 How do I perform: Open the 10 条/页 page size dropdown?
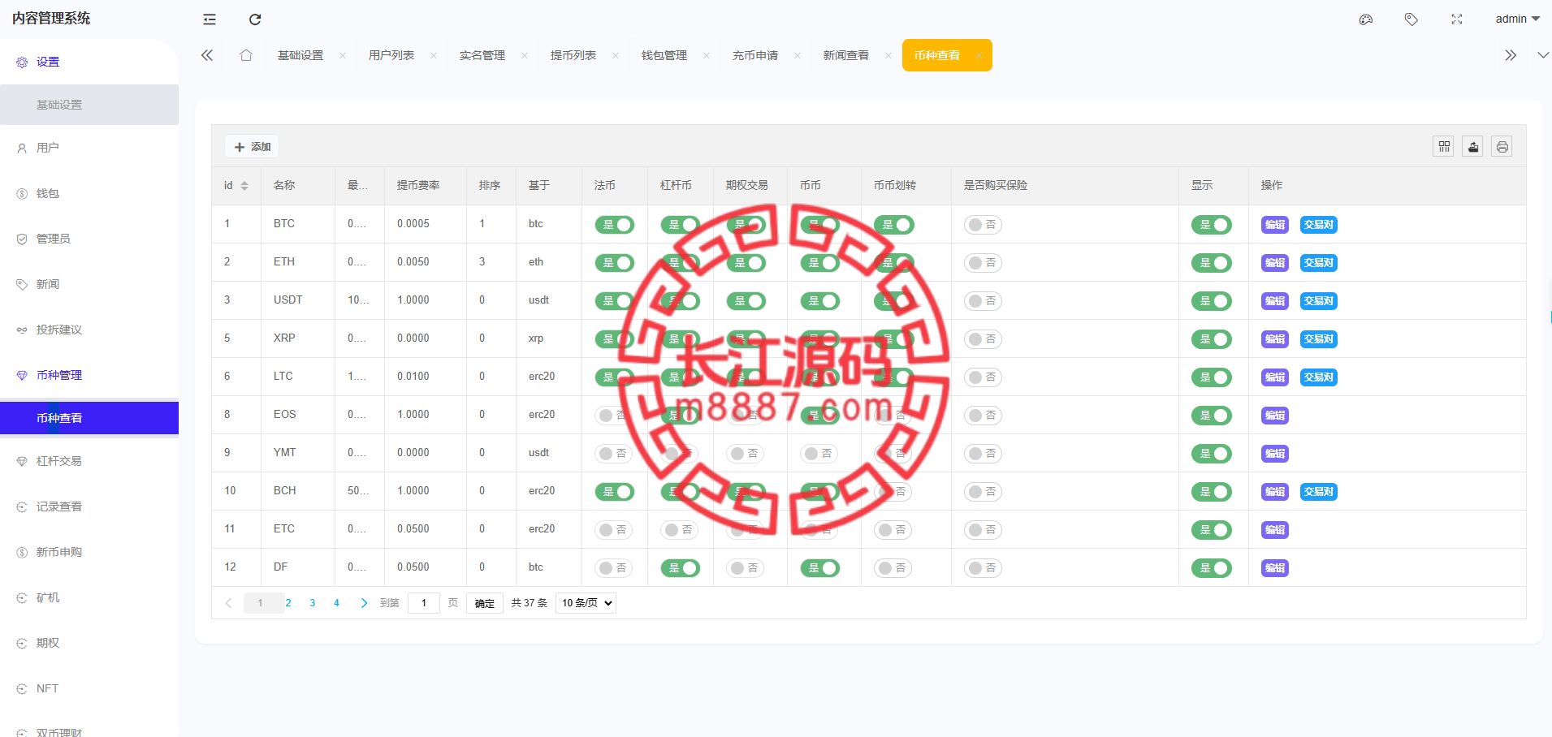point(586,603)
